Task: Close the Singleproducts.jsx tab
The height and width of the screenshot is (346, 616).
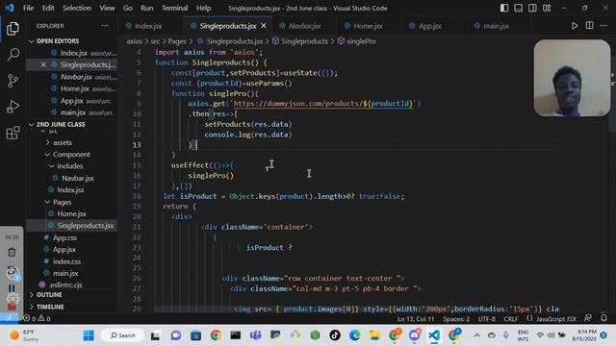Action: pos(264,26)
